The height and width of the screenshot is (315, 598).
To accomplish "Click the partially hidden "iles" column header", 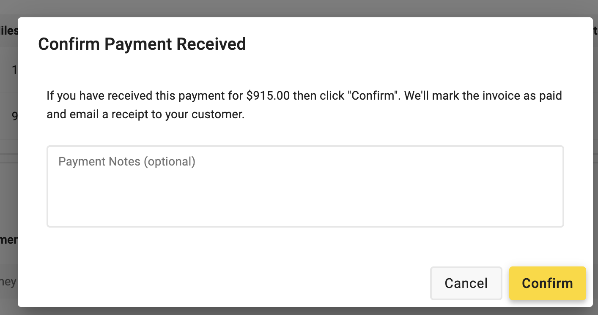I will (x=9, y=31).
